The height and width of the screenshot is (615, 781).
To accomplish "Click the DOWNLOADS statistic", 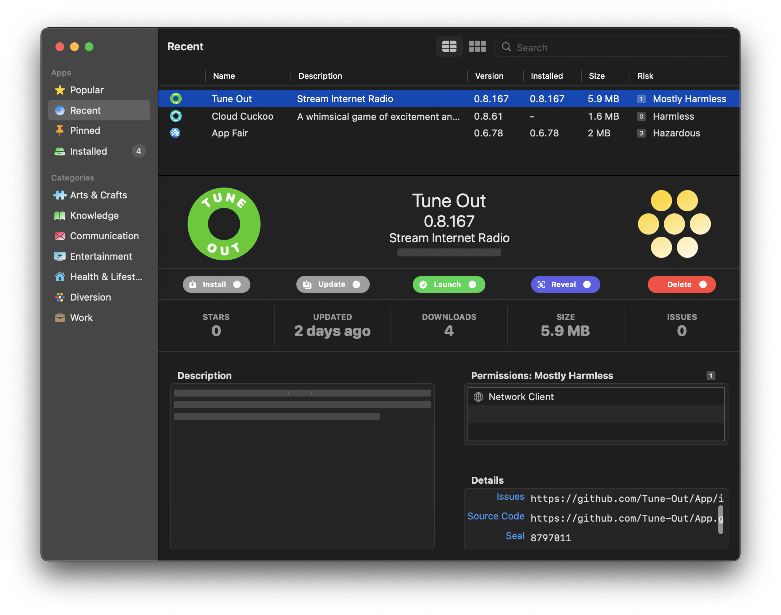I will (x=449, y=326).
